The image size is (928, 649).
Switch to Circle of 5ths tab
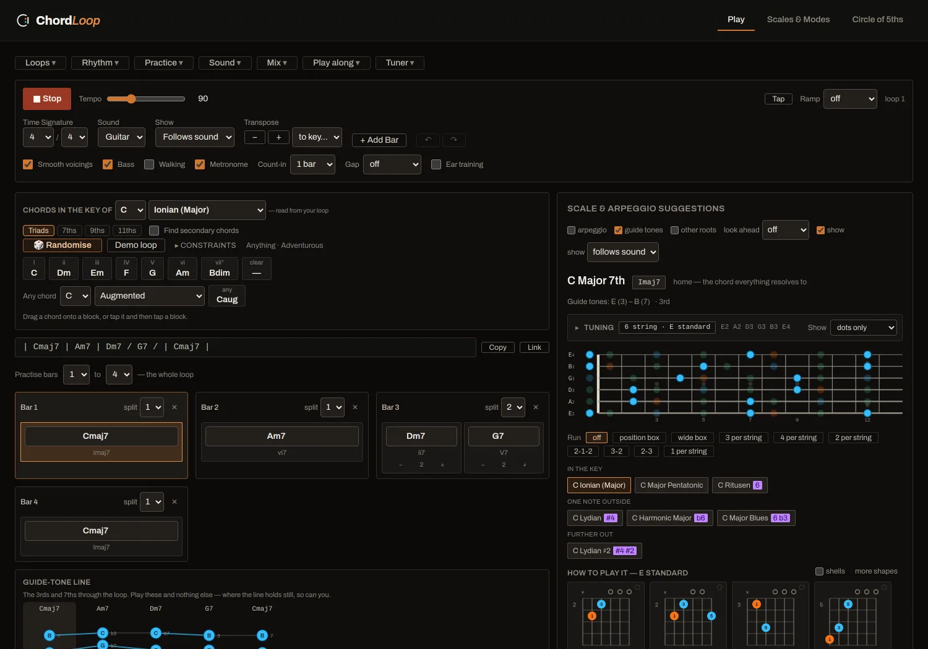[877, 20]
